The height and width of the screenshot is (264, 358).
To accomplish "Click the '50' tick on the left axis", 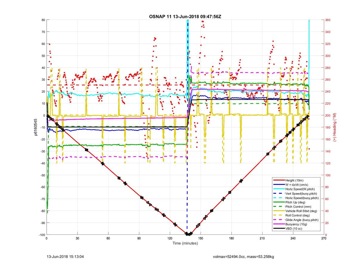I will coord(43,56).
